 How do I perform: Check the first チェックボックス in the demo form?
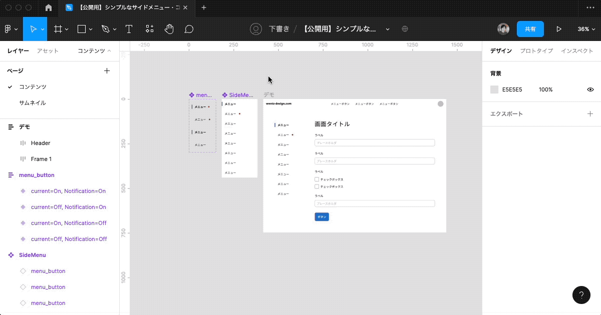[x=317, y=179]
